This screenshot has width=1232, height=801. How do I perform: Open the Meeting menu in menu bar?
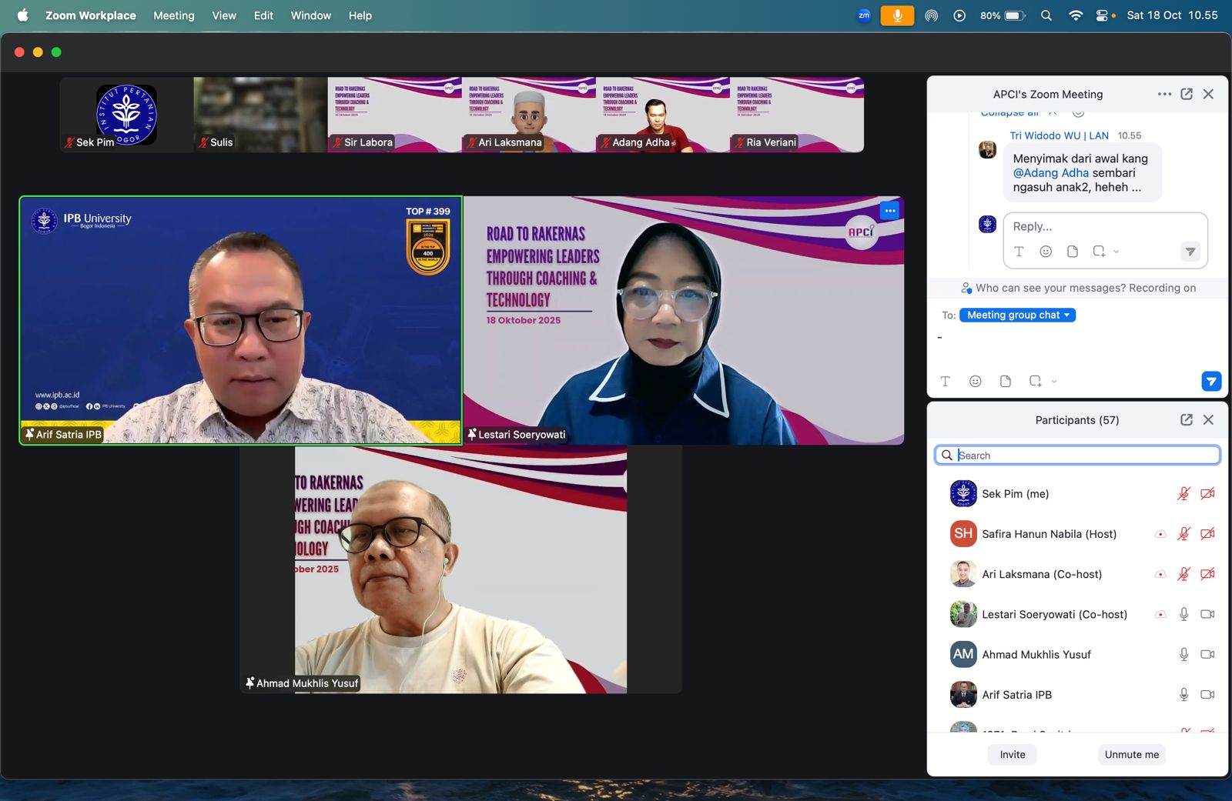pos(173,15)
